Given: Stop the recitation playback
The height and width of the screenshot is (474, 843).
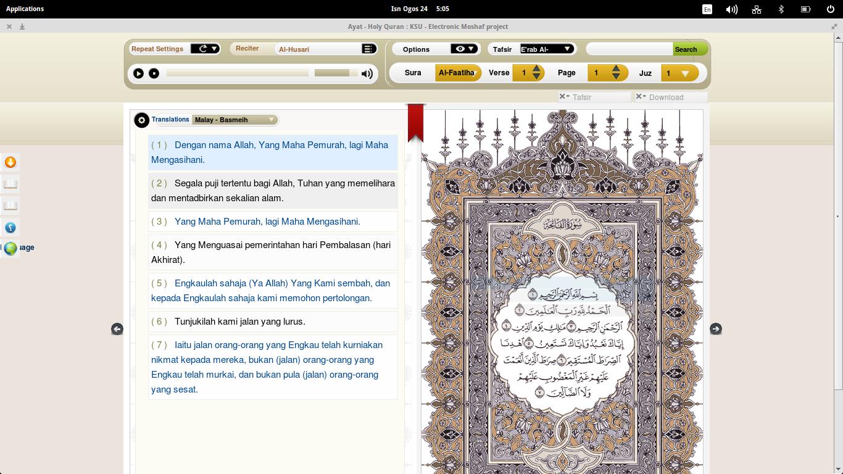Looking at the screenshot, I should tap(154, 73).
